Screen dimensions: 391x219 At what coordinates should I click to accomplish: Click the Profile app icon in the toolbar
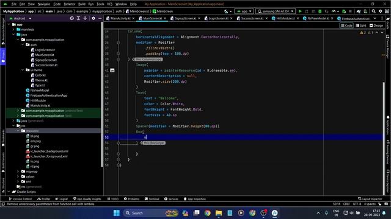pos(334,11)
